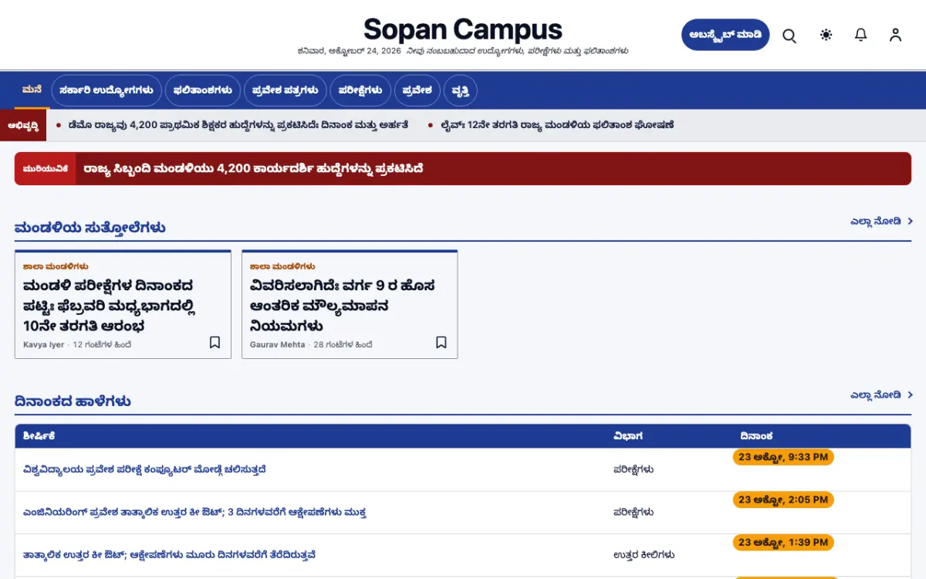This screenshot has width=926, height=579.
Task: Open user account profile icon
Action: [895, 35]
